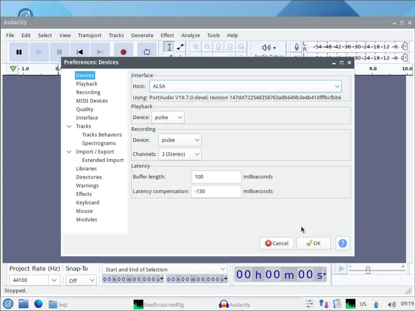Click the Play button in transport toolbar

[x=39, y=52]
